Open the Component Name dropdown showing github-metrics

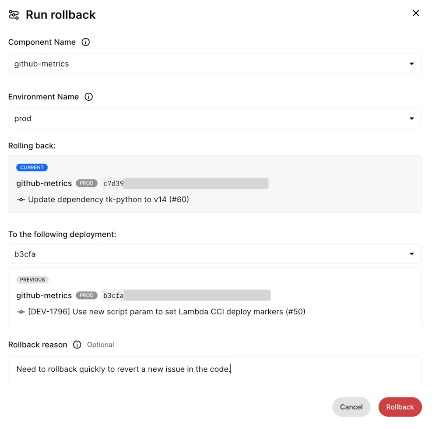[214, 63]
